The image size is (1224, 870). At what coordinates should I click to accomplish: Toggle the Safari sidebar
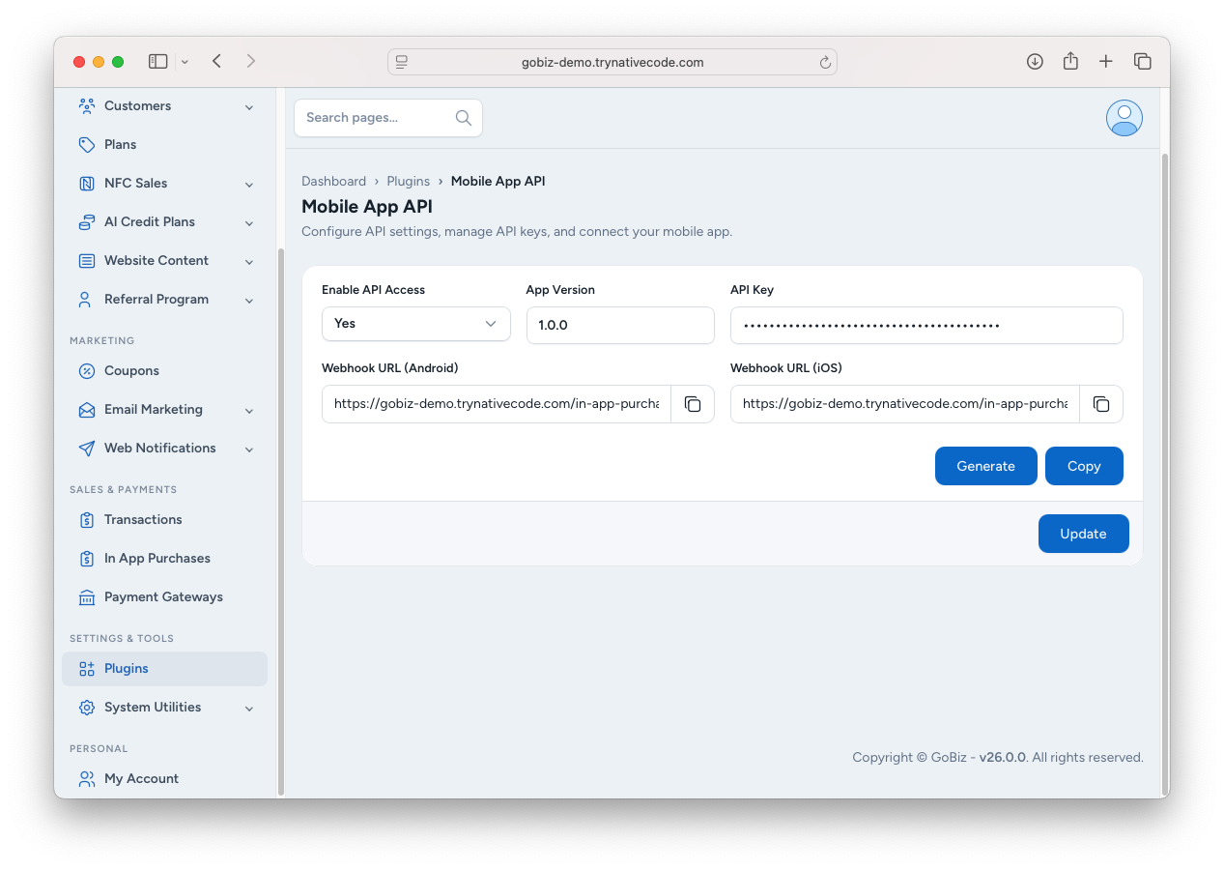pos(157,62)
